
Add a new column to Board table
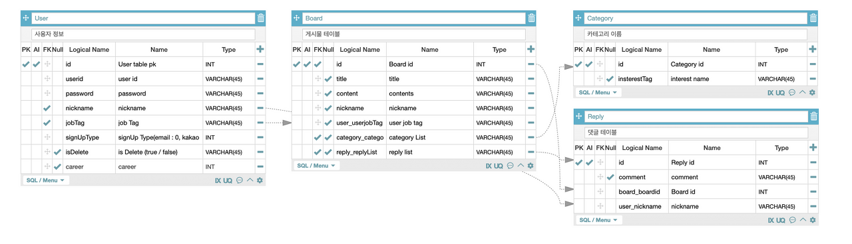(x=531, y=49)
